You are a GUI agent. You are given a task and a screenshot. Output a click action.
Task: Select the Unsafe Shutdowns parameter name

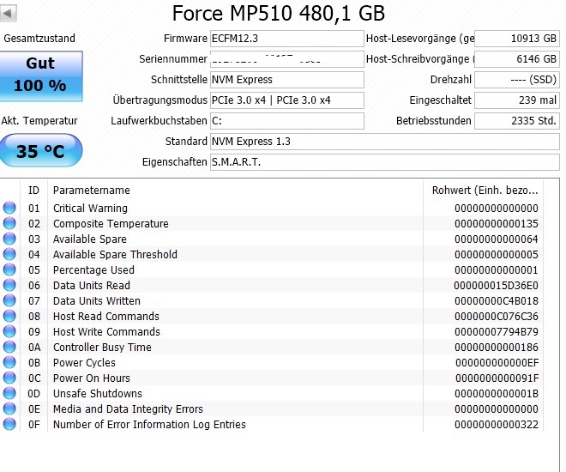98,393
